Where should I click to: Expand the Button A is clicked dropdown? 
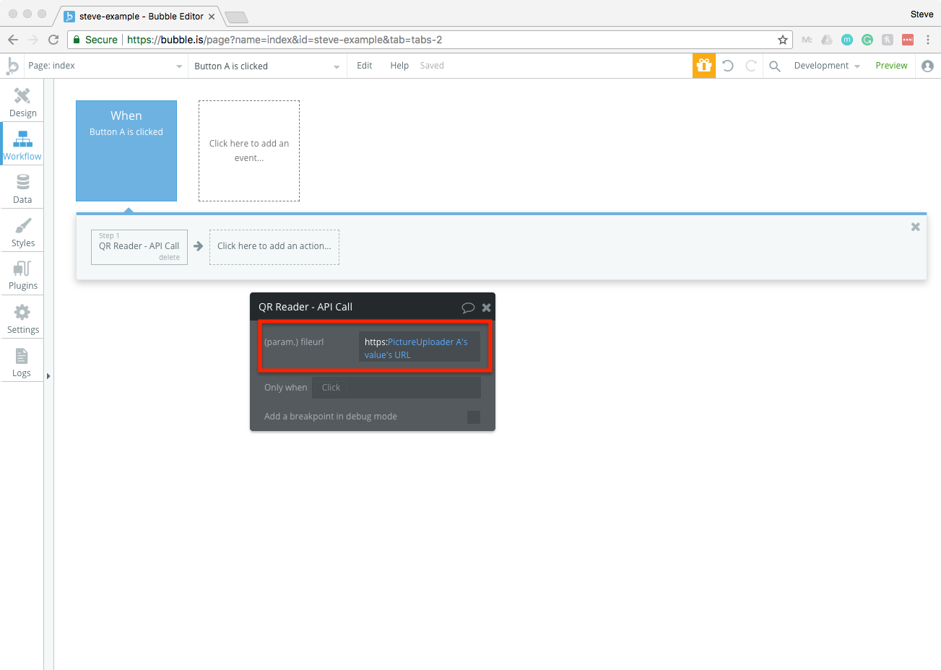point(266,66)
